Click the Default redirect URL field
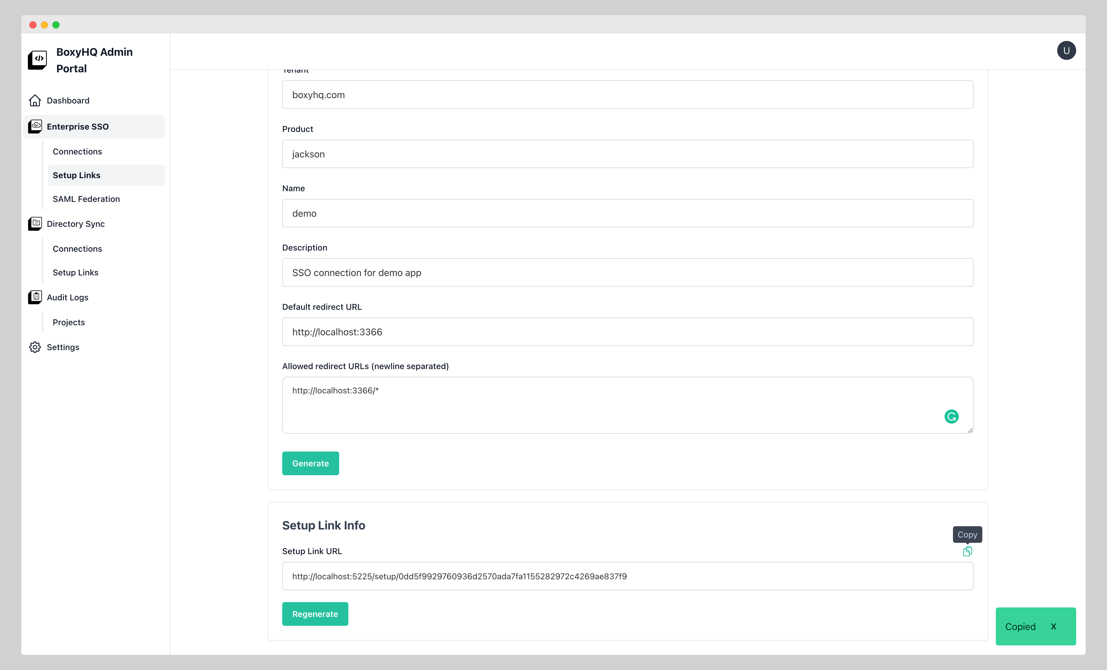 coord(627,332)
